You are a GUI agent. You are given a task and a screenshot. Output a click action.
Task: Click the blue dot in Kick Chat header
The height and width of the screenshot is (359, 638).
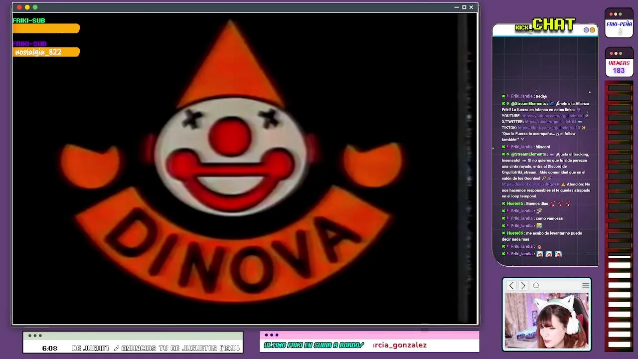(x=587, y=30)
